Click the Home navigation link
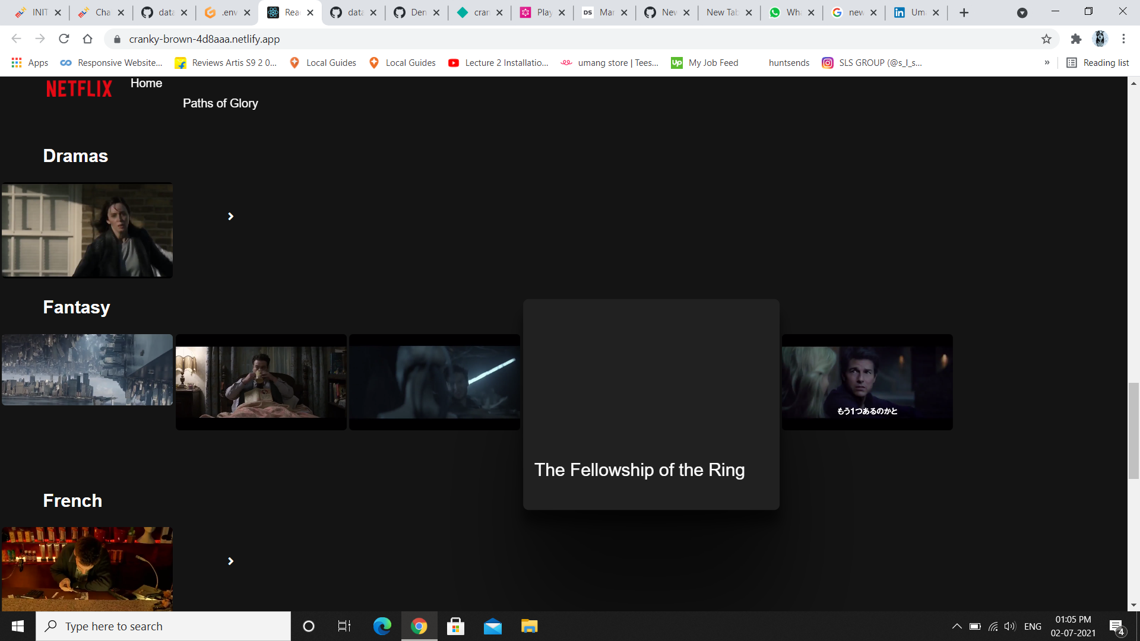 146,83
